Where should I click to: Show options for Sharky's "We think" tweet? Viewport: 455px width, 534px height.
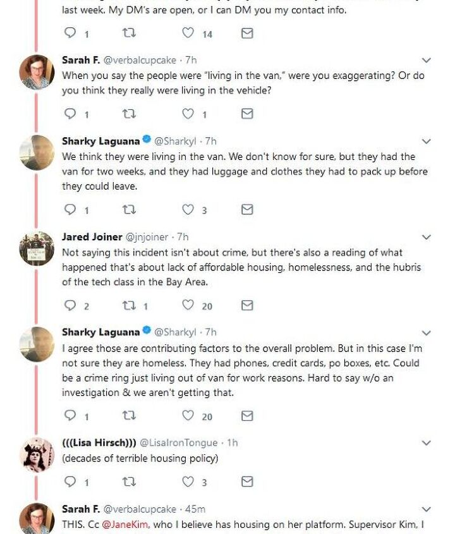tap(427, 142)
